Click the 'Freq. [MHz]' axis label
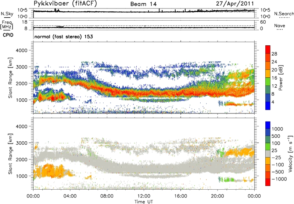 7,25
